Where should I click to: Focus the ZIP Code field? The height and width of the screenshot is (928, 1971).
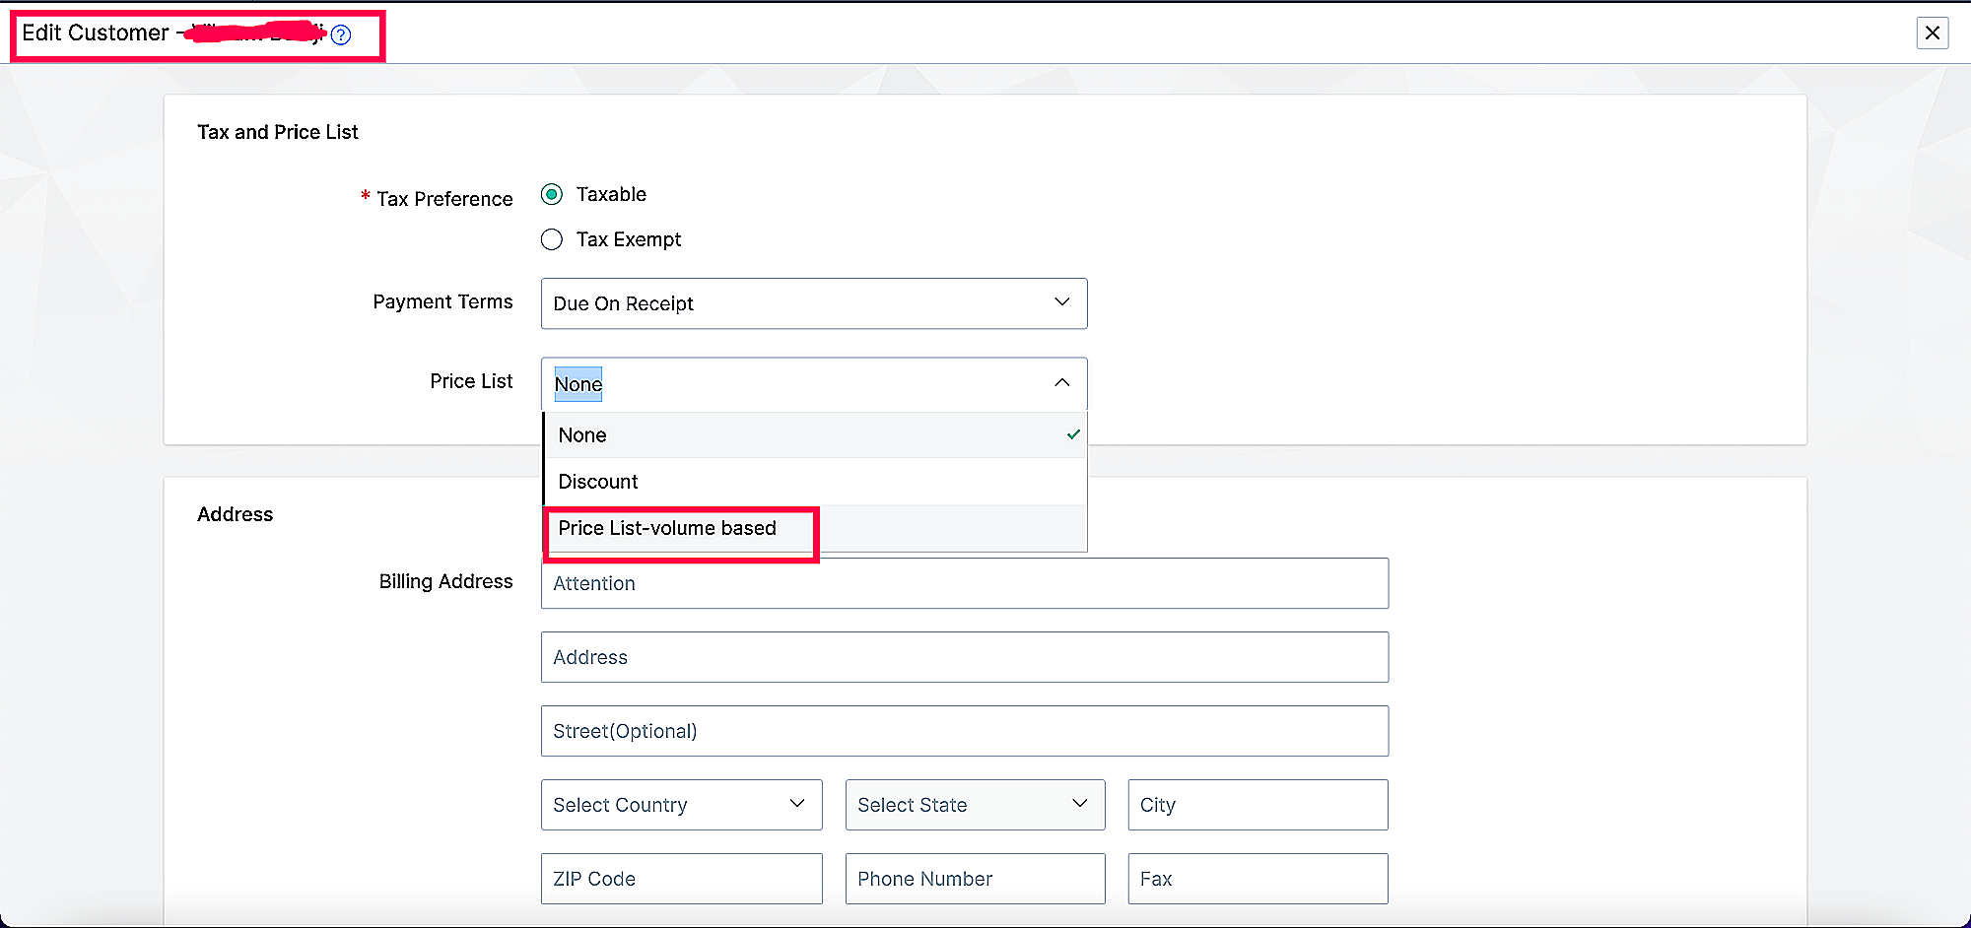point(681,879)
